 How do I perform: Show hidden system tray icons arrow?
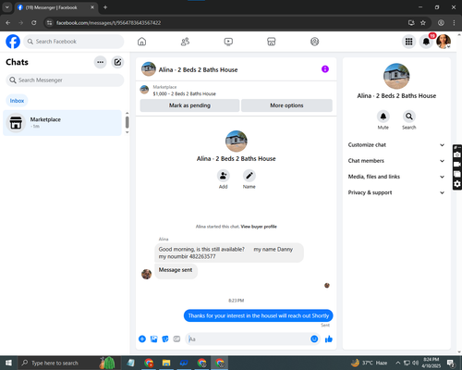[398, 363]
